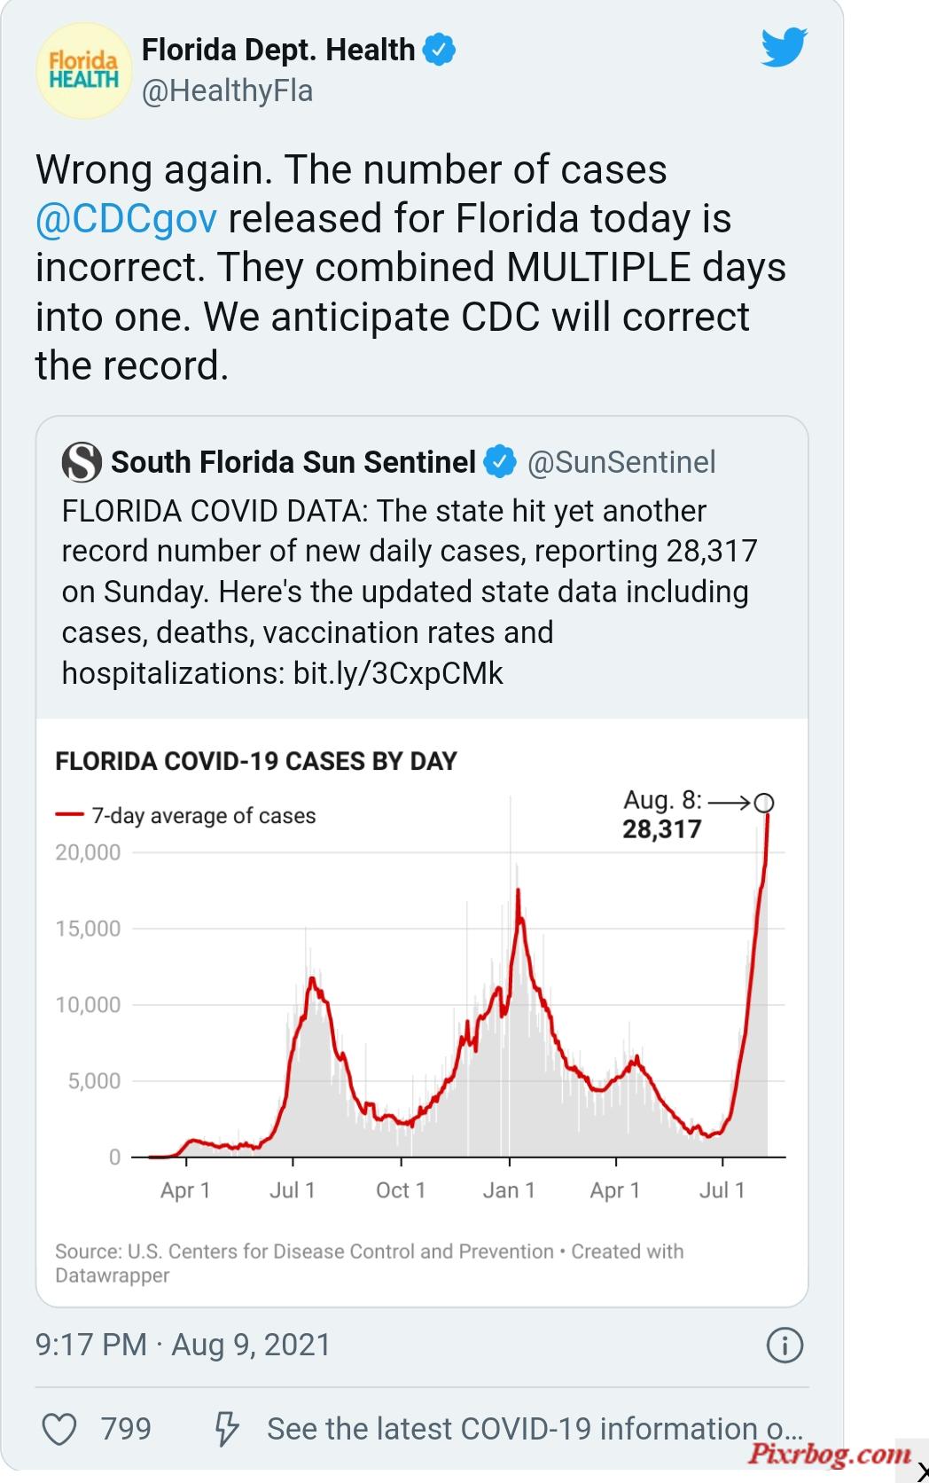This screenshot has height=1483, width=929.
Task: Open the @CDCgov mention link
Action: 126,218
